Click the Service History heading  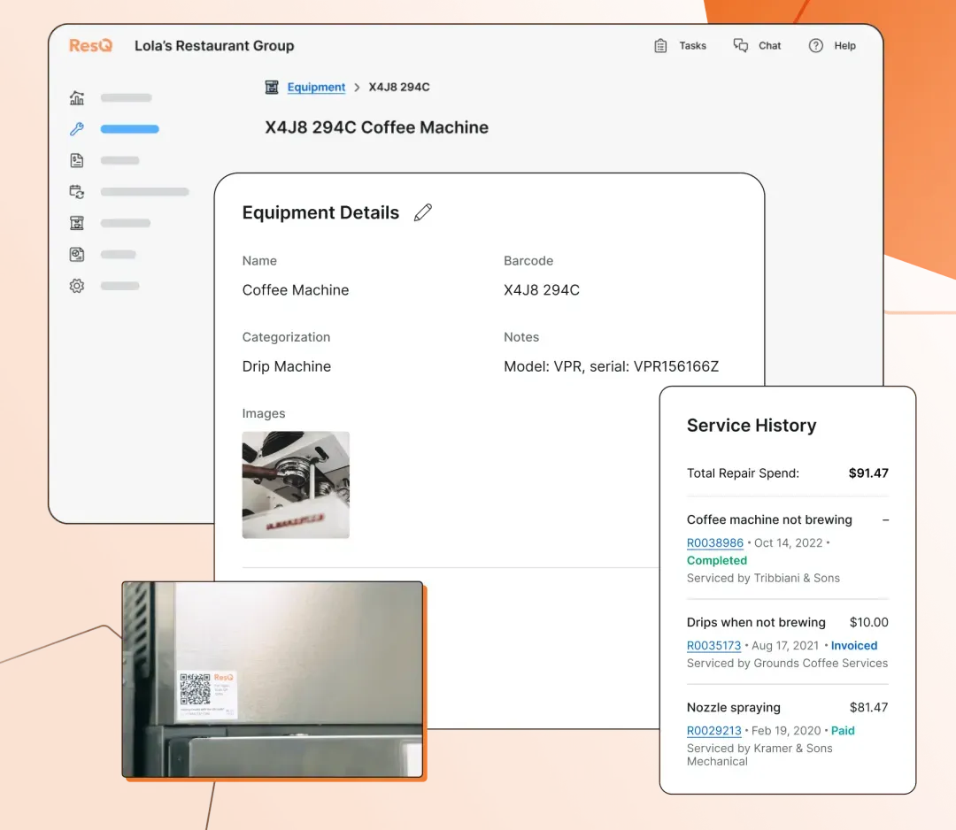tap(752, 426)
